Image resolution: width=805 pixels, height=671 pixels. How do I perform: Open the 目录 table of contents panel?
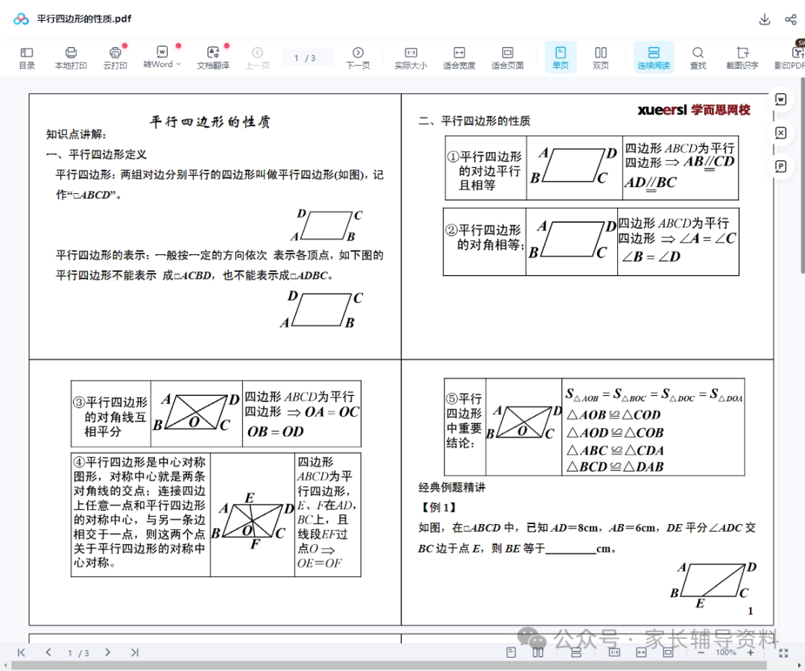[x=27, y=57]
